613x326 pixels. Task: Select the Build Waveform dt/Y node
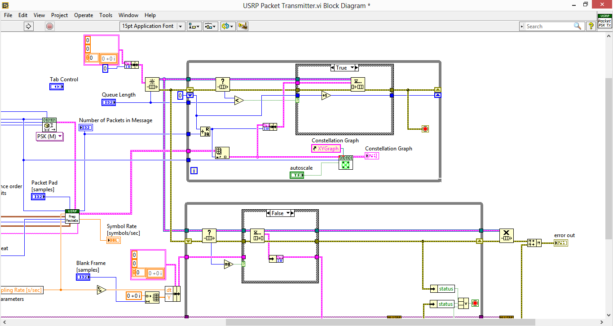[x=172, y=294]
